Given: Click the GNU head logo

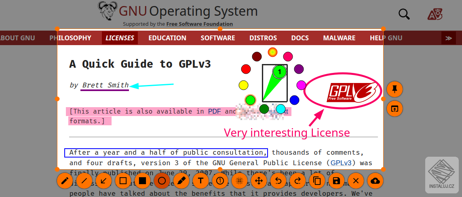Looking at the screenshot, I should (108, 11).
